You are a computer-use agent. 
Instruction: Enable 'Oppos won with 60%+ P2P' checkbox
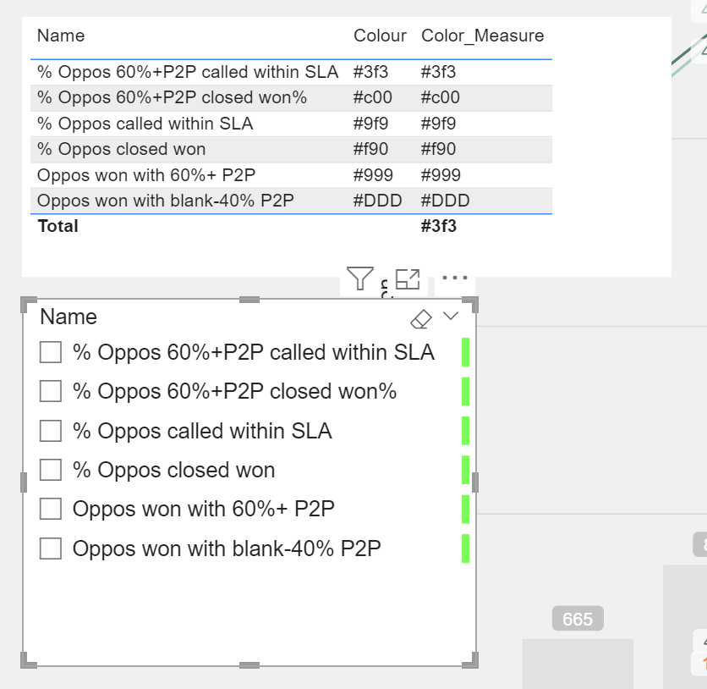51,509
